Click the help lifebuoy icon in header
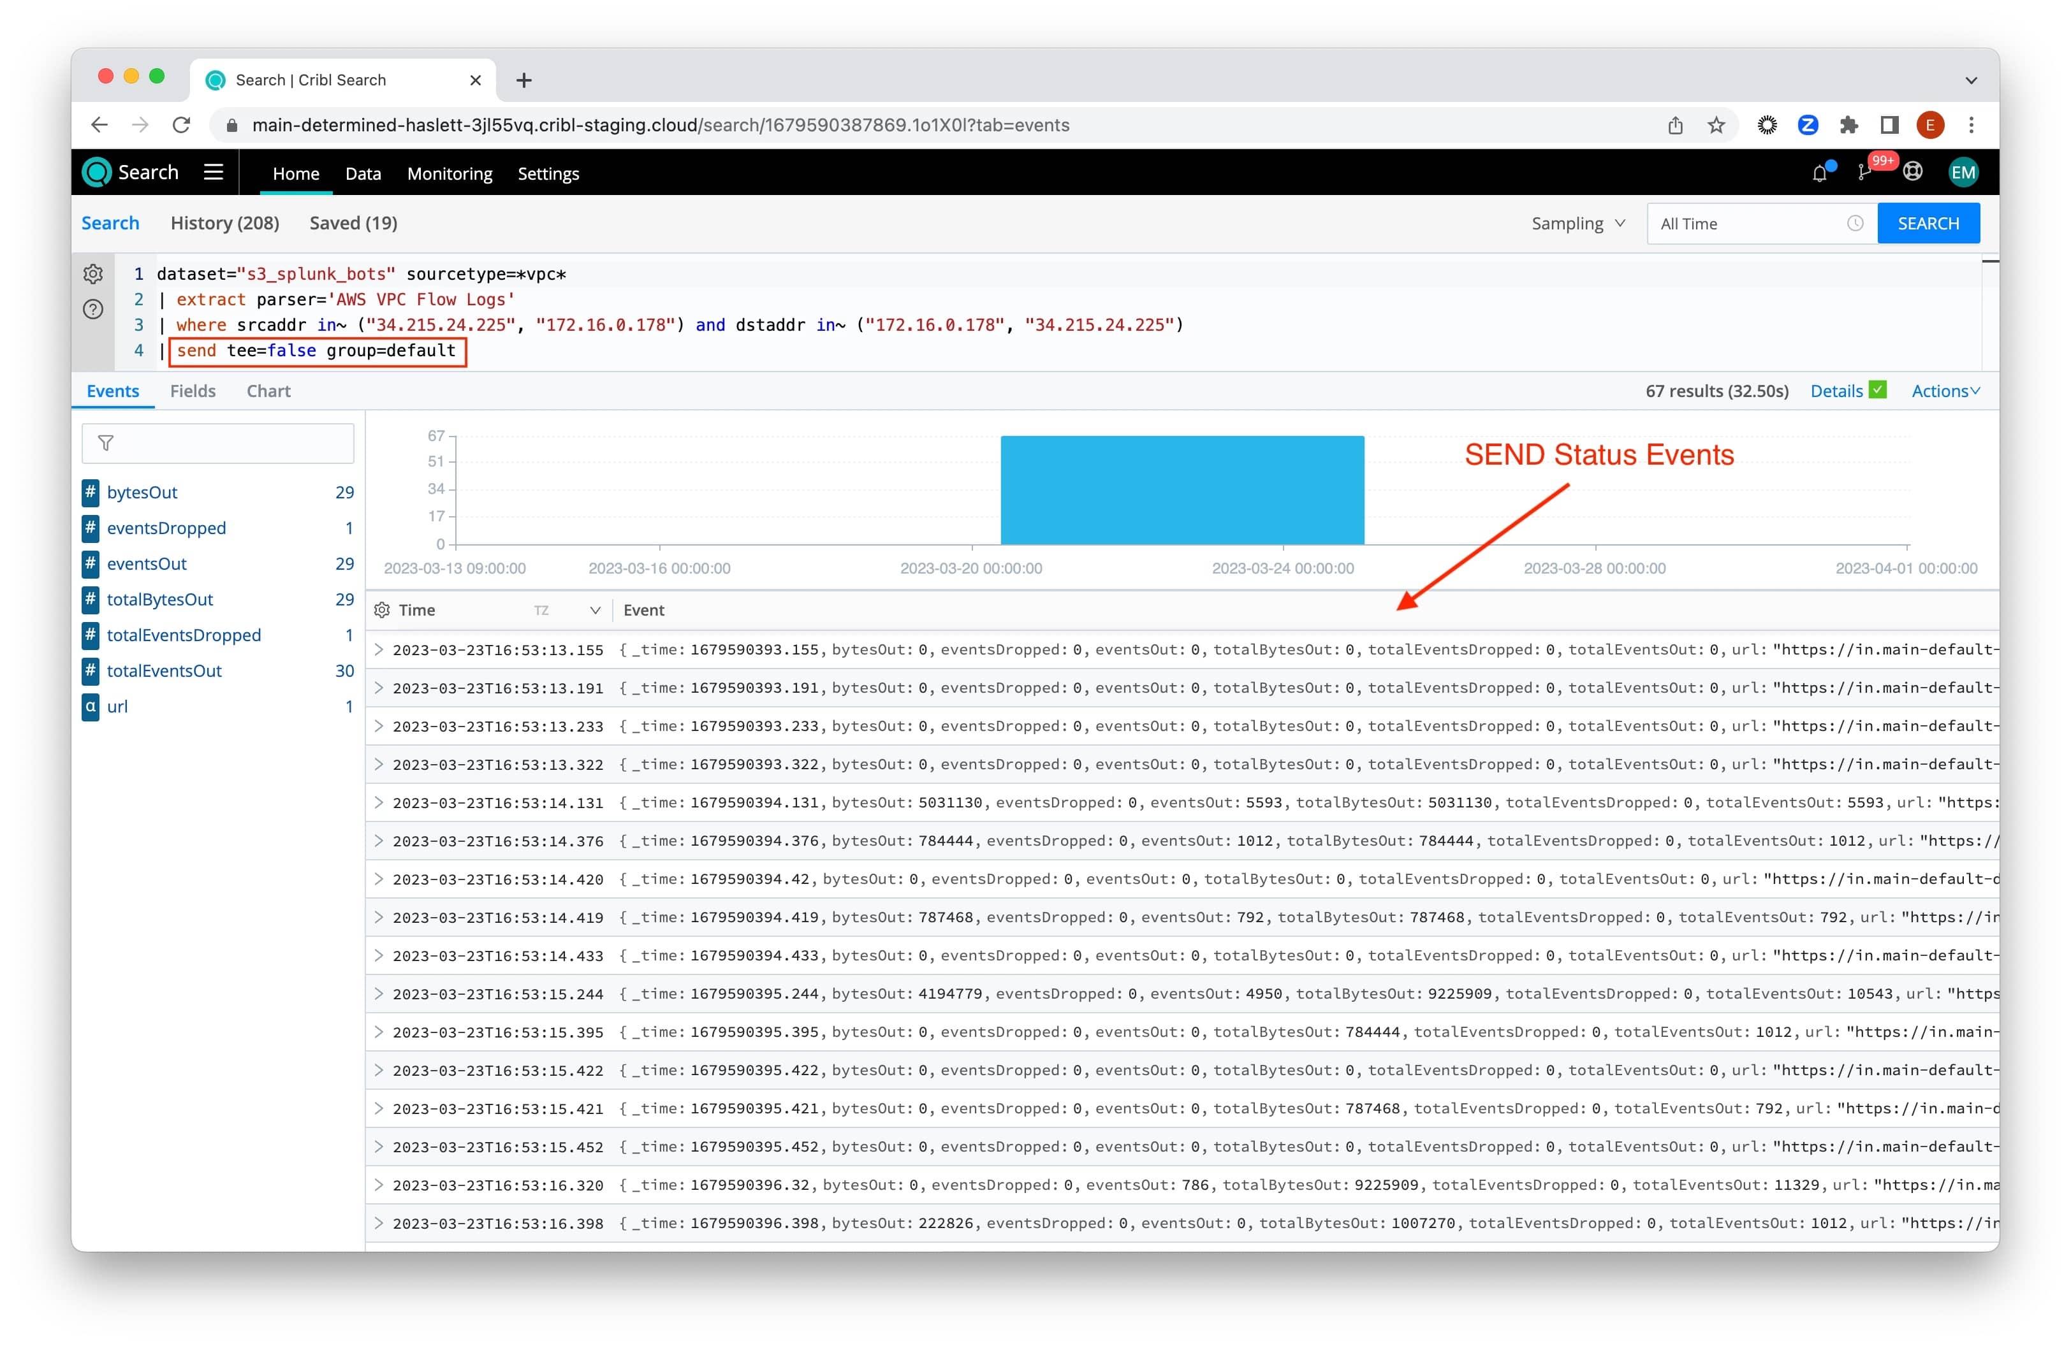The image size is (2071, 1346). pos(1913,172)
